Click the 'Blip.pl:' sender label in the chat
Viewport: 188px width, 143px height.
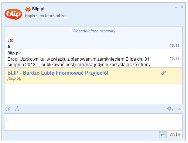[x=14, y=53]
